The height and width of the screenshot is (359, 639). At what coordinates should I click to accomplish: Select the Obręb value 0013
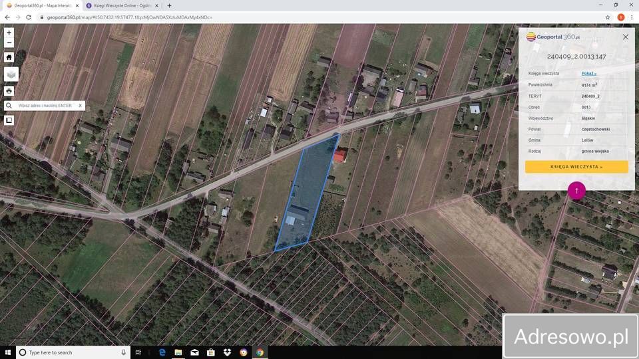pyautogui.click(x=586, y=108)
